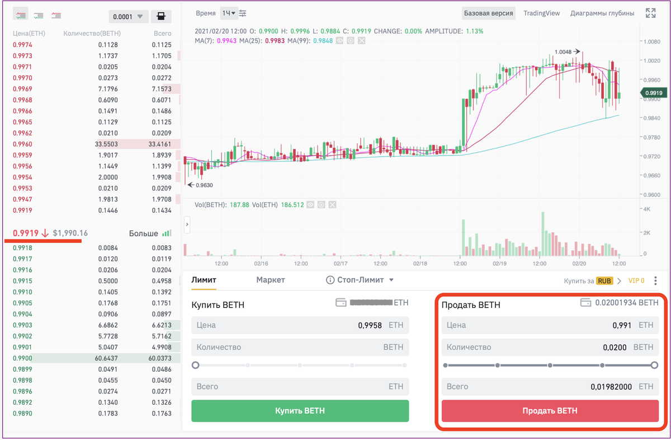Switch to the Лимит order tab
This screenshot has width=671, height=440.
[x=204, y=280]
